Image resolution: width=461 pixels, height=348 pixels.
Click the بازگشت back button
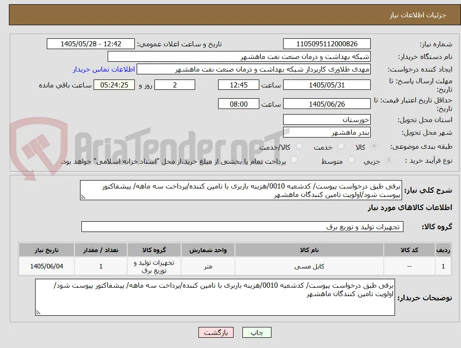[216, 333]
